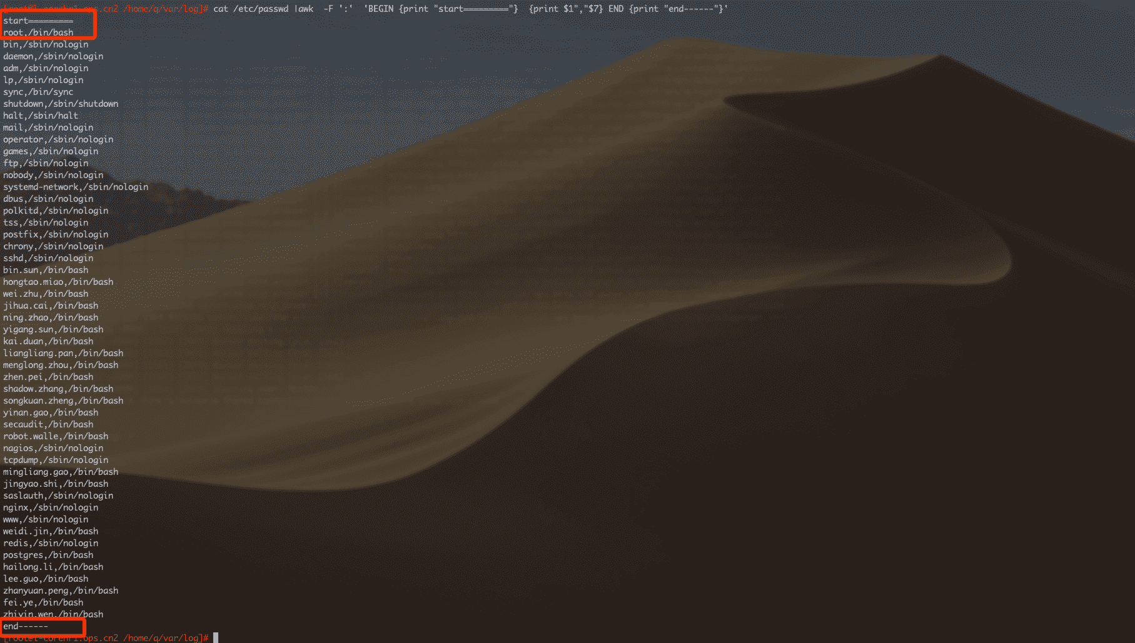
Task: Click the 'root,/bin/bash' output line
Action: [x=38, y=32]
